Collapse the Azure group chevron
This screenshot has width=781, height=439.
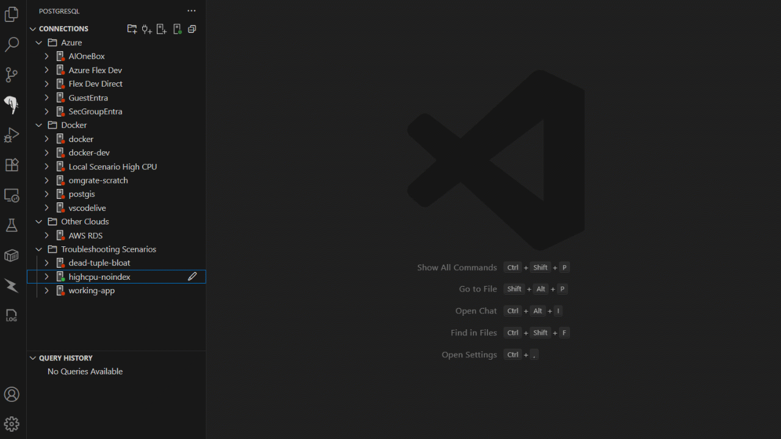coord(39,43)
